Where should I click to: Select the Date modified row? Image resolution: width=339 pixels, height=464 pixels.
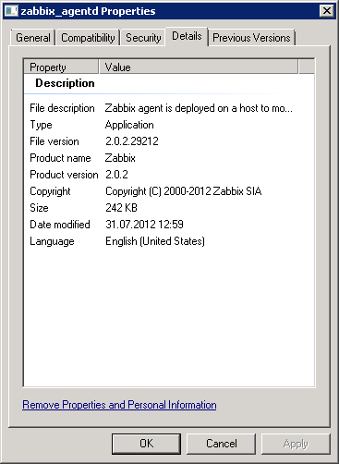[169, 225]
